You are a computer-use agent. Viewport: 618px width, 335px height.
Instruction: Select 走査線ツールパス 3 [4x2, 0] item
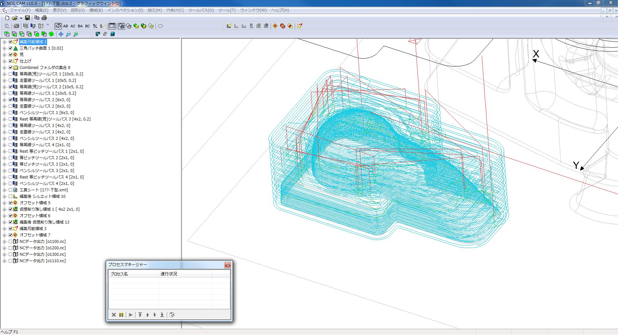click(x=45, y=132)
